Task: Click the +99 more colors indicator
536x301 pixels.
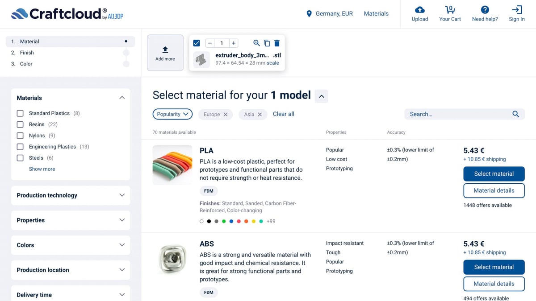Action: coord(271,221)
